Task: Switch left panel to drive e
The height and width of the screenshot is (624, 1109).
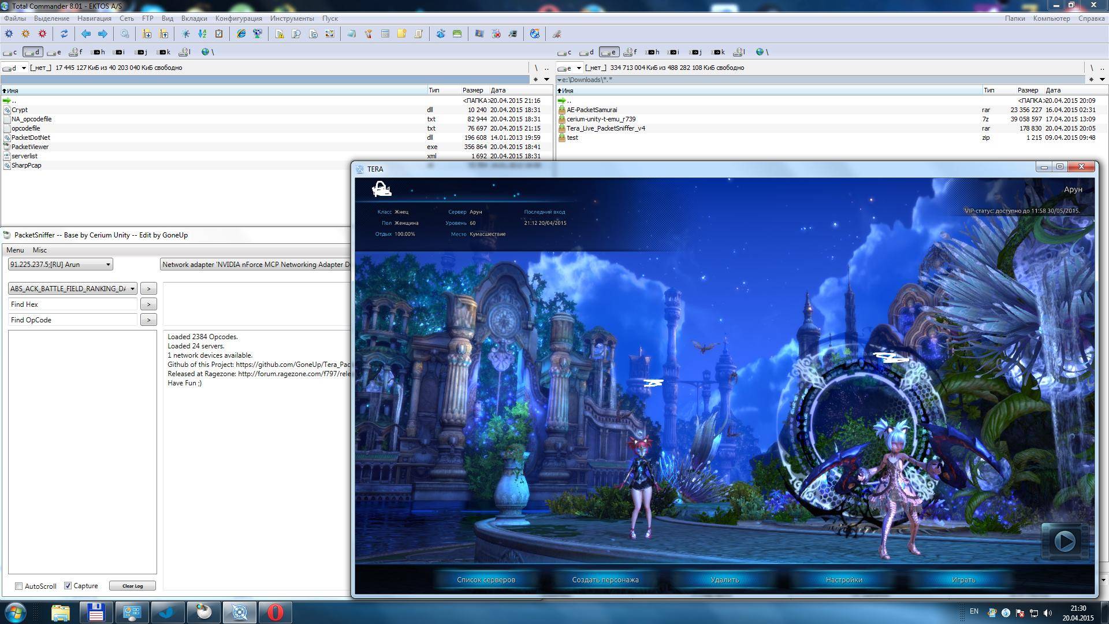Action: (x=54, y=52)
